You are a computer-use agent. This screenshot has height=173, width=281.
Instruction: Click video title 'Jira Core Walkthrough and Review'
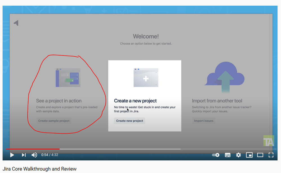pos(40,169)
